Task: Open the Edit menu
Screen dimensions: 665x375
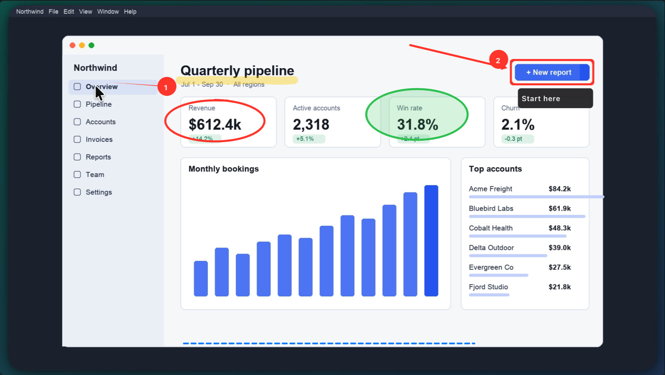Action: [x=69, y=12]
